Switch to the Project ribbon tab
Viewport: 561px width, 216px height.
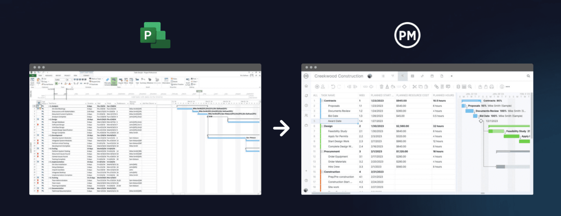click(x=68, y=76)
